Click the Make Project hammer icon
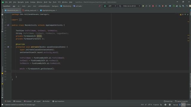The width and height of the screenshot is (191, 107). (99, 6)
